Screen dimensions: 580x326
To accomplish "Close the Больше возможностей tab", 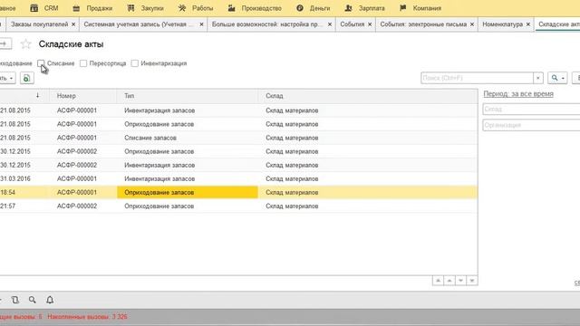I will point(330,24).
